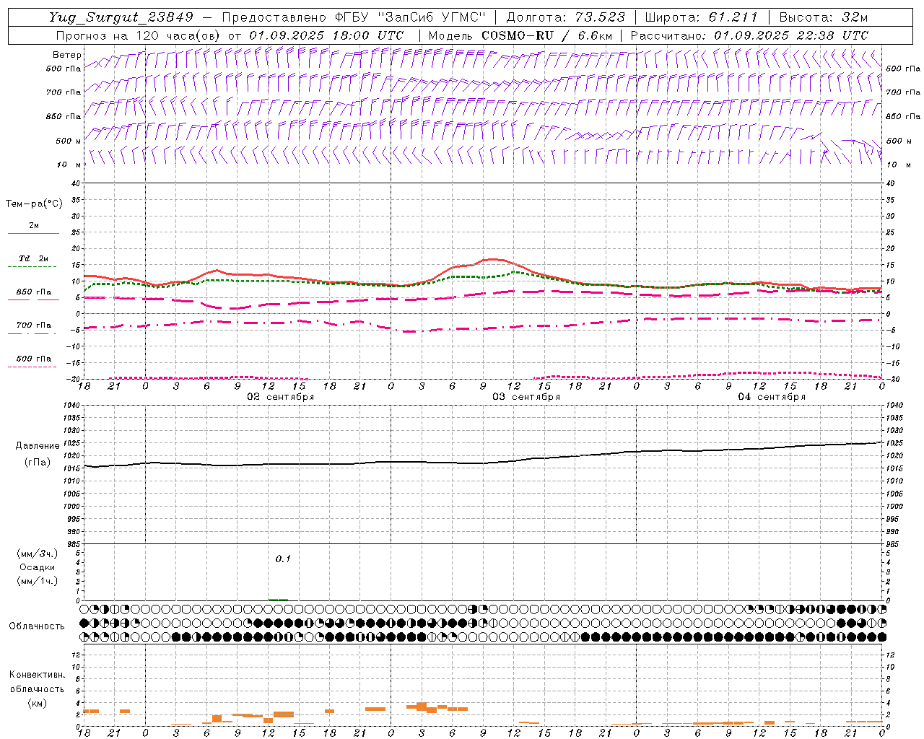Click the 500 м wind level label on the left
Screen dimensions: 924x739
coord(69,141)
